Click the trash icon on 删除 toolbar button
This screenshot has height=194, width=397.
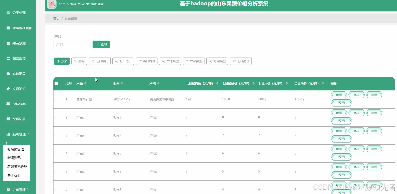click(x=76, y=61)
